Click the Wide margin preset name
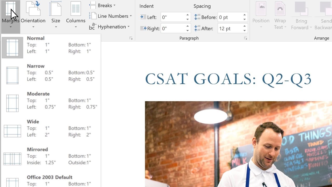Viewport: 332px width, 187px height. tap(33, 122)
